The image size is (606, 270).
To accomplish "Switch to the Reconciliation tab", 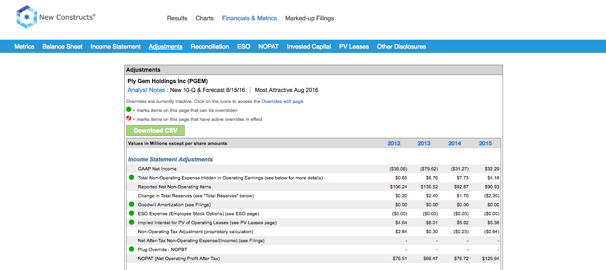I will (210, 46).
